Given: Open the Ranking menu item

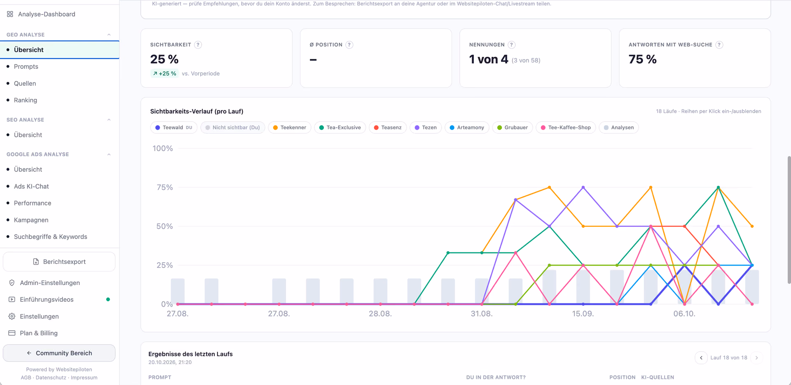Looking at the screenshot, I should [60, 100].
